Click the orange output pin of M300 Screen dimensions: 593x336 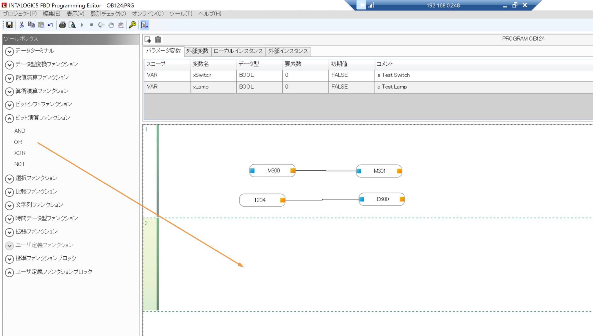click(x=293, y=170)
